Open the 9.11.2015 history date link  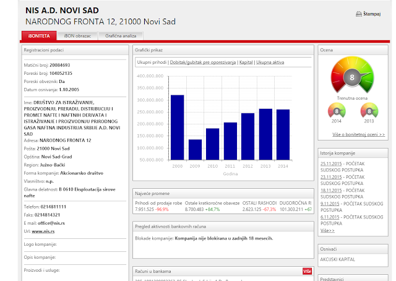(330, 204)
